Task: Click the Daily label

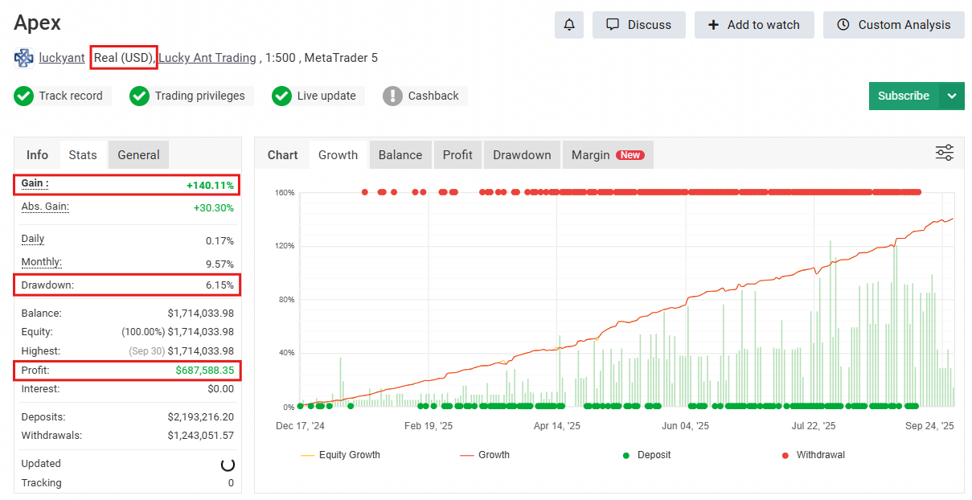Action: coord(33,239)
